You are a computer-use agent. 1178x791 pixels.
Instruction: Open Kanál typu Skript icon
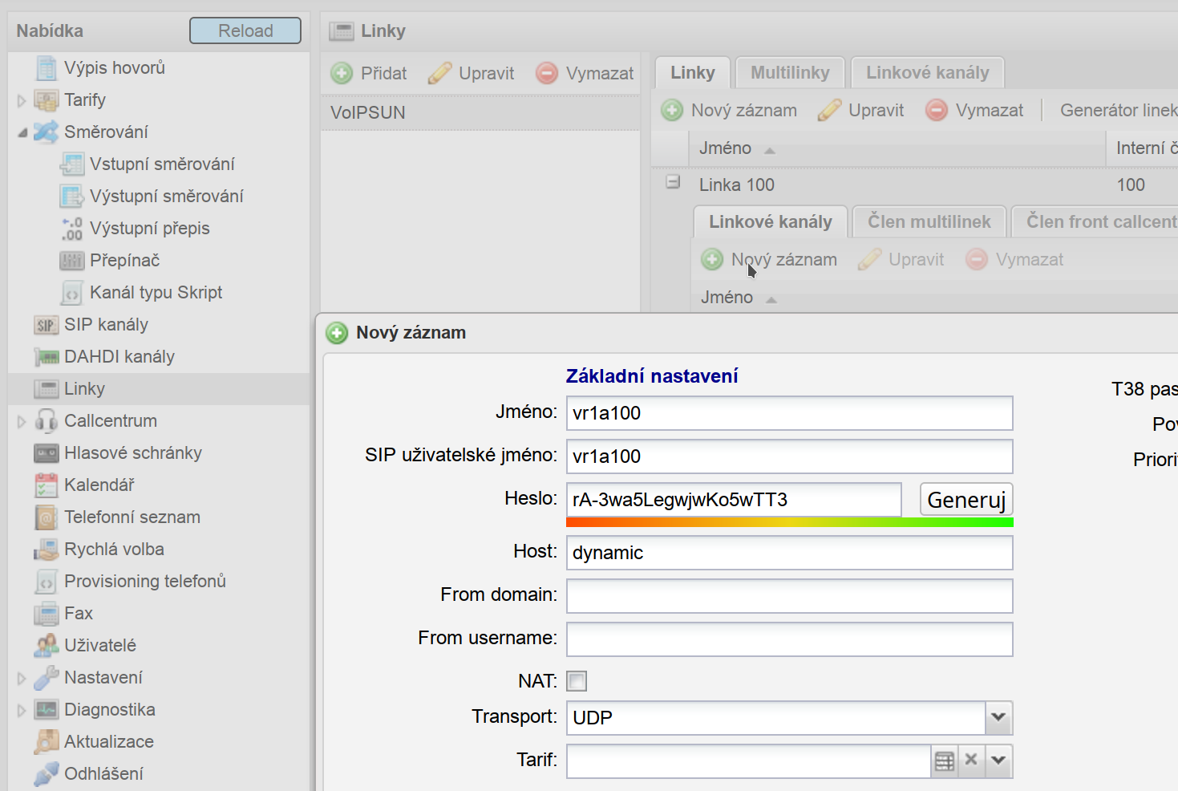tap(72, 293)
